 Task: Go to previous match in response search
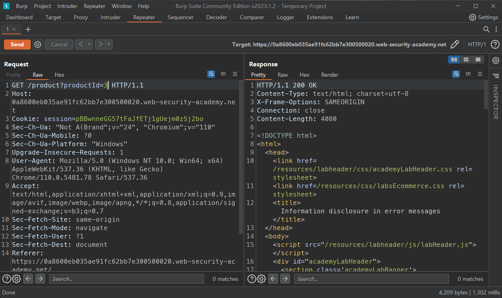[x=273, y=279]
